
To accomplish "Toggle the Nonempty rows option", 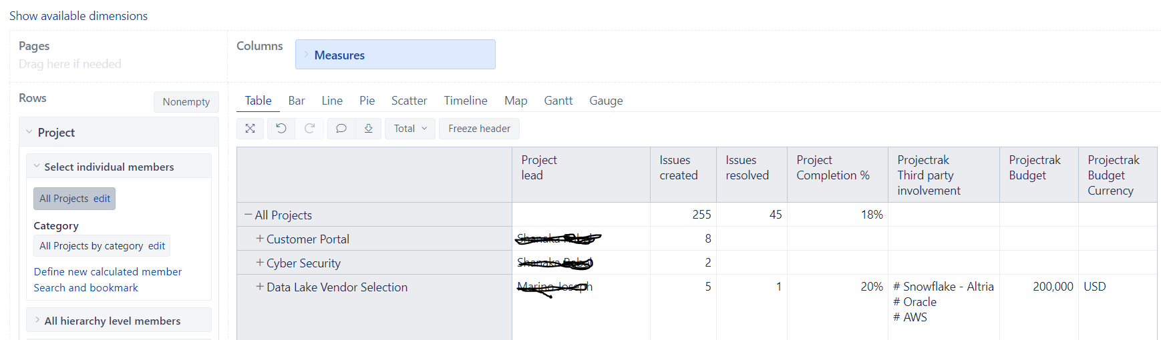I will point(186,101).
